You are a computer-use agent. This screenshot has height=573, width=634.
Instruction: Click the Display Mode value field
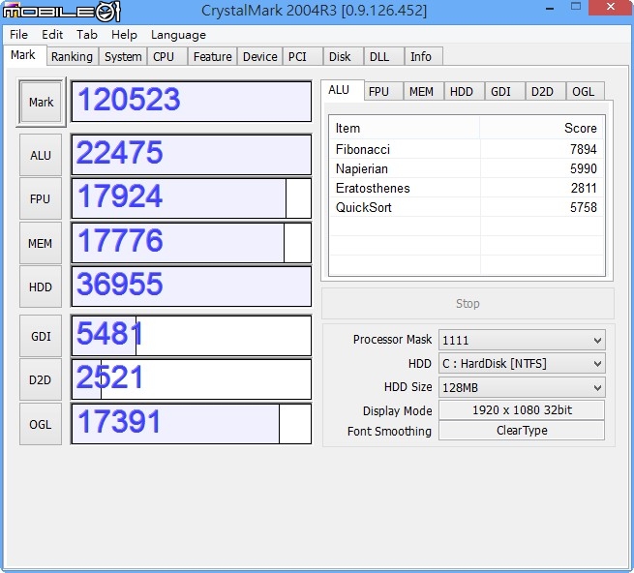[522, 410]
